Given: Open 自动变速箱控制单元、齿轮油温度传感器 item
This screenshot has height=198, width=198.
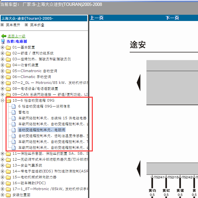Looking at the screenshot, I should [x=53, y=136].
